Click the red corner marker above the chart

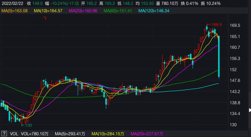point(45,18)
